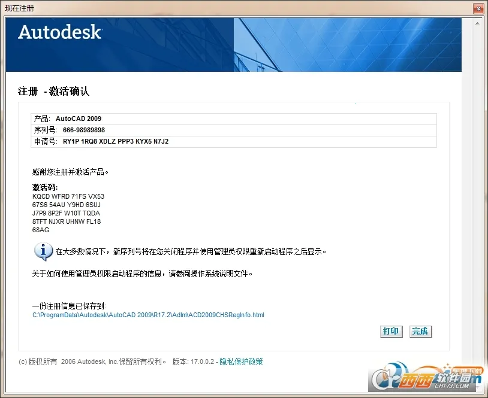The width and height of the screenshot is (488, 398).
Task: Click the Autodesk logo in the banner
Action: point(59,34)
